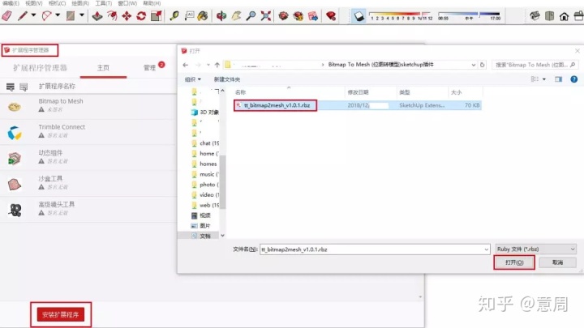Image resolution: width=584 pixels, height=328 pixels.
Task: Open the 窗口(W) menu
Action: click(x=127, y=3)
